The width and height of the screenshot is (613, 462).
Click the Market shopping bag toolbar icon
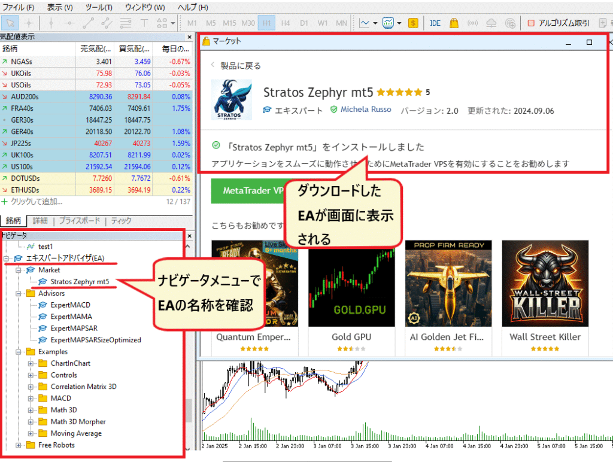click(454, 23)
